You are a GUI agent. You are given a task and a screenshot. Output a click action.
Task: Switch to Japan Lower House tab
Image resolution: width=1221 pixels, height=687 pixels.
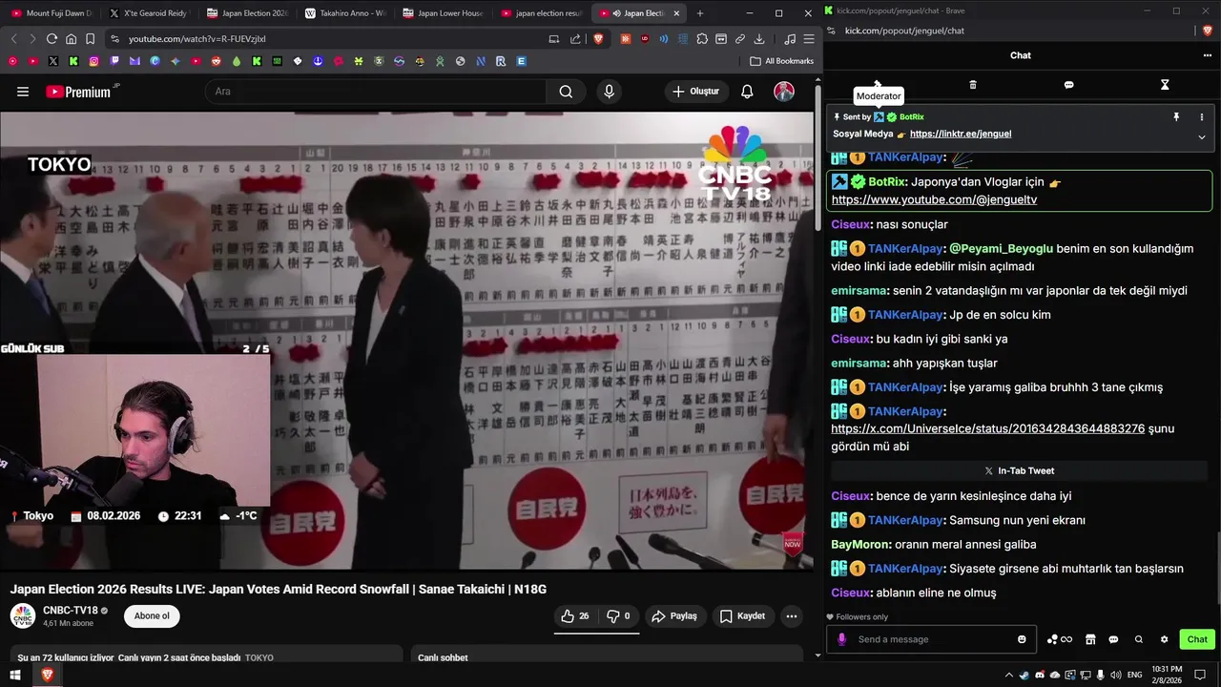tap(443, 13)
